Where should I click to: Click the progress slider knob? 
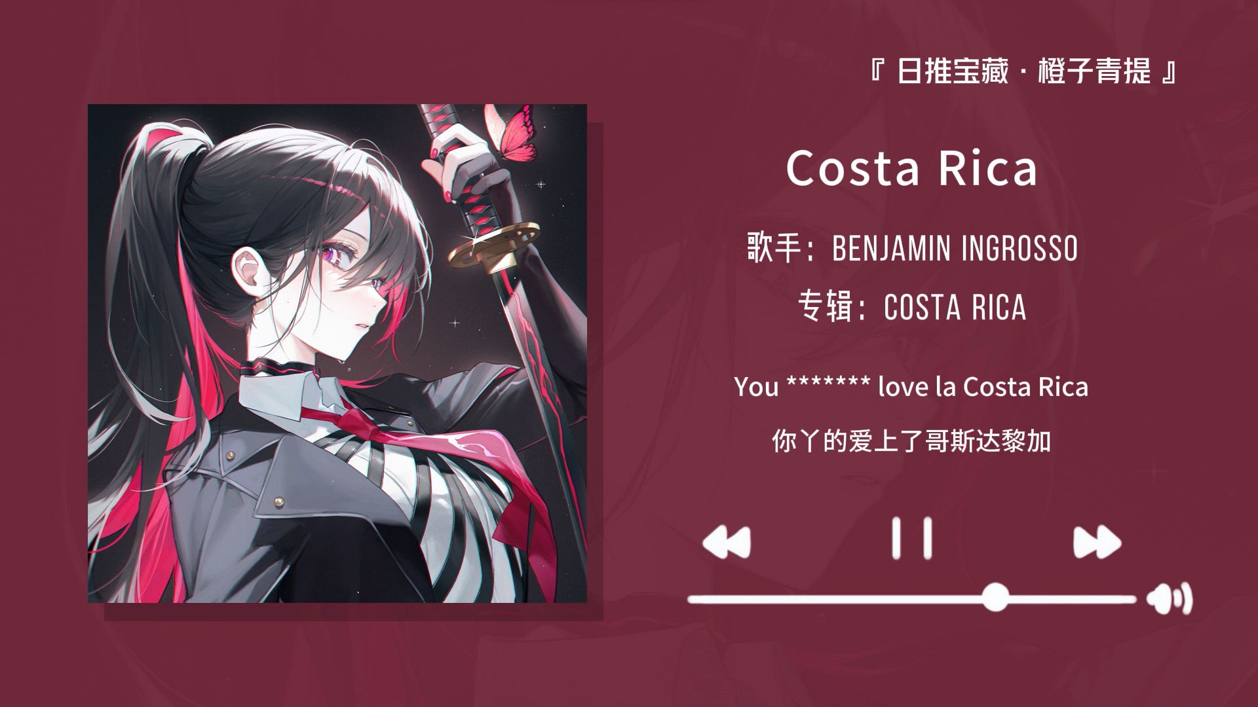click(995, 598)
